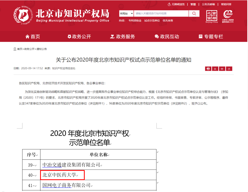Click table row 中冶交通建设集团有限公司
Image resolution: width=248 pixels, height=192 pixels.
(x=98, y=165)
